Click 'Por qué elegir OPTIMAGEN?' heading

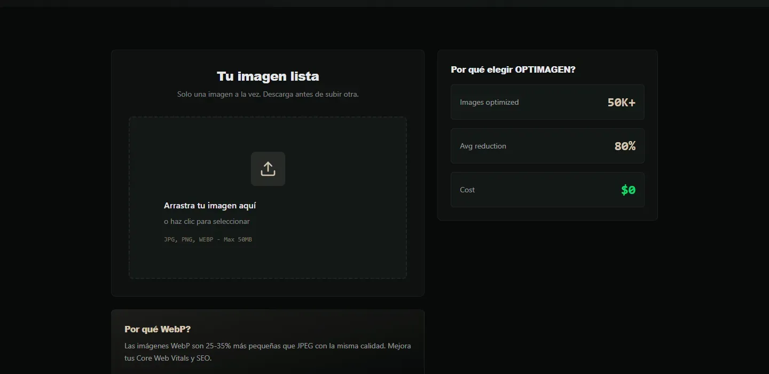click(513, 69)
